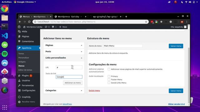The width and height of the screenshot is (200, 112).
Task: Open the Ferramentas sidebar section
Action: [28, 86]
